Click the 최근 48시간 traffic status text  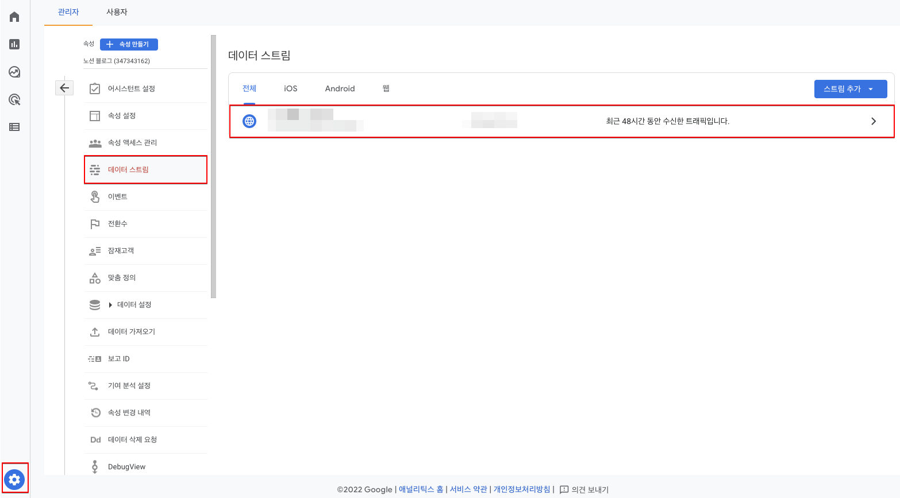668,121
